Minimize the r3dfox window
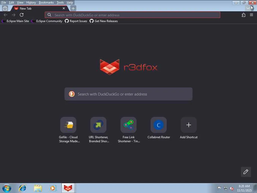The width and height of the screenshot is (257, 193). point(236,3)
